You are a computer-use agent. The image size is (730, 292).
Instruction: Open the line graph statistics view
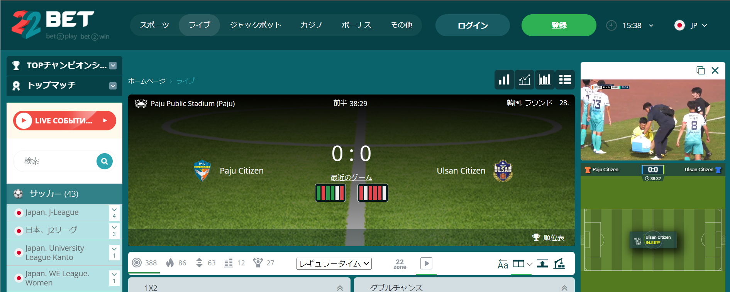click(x=525, y=79)
